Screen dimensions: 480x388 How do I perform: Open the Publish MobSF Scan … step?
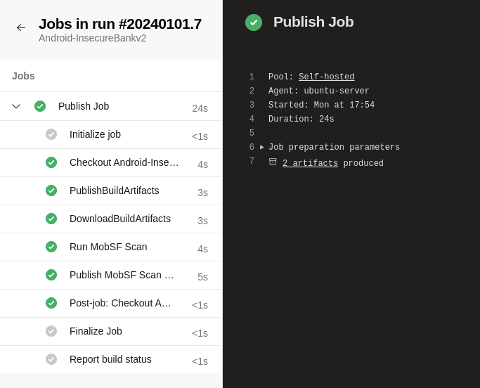pos(111,276)
